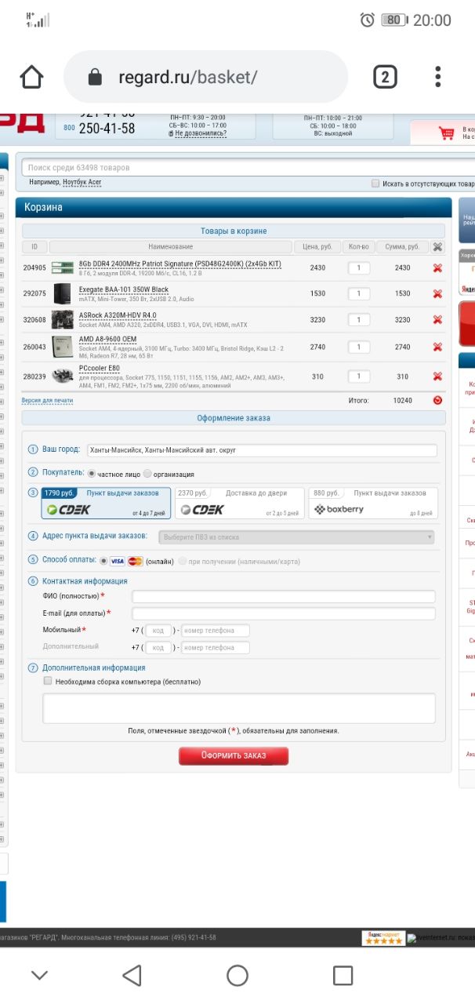Click the Yandex Market rating badge

point(383,937)
